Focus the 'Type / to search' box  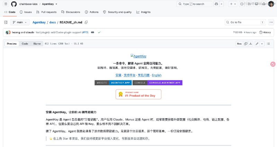(194, 4)
